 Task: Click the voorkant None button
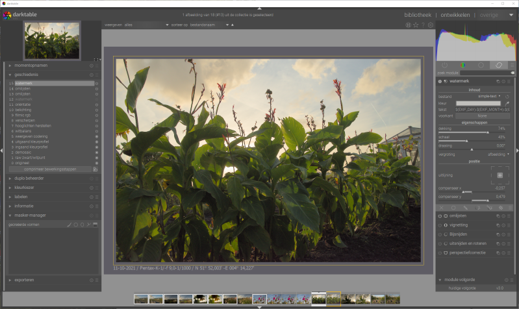pos(482,116)
